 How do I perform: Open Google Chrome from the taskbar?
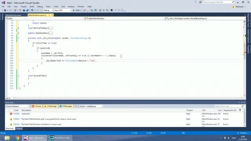(17, 138)
